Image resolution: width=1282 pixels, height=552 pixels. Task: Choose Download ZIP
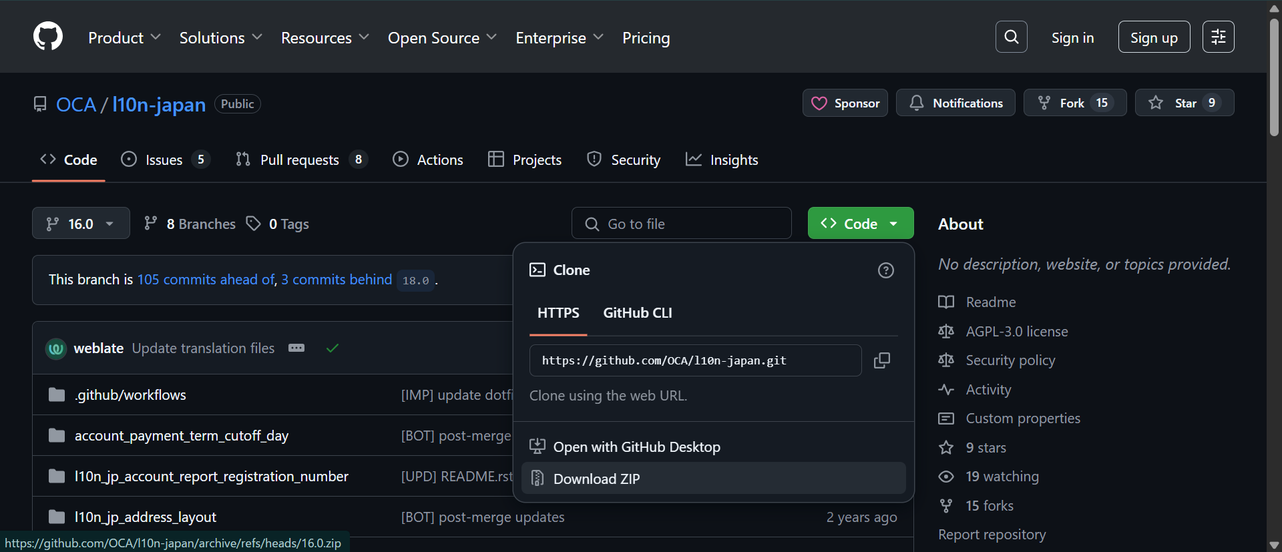pos(713,479)
